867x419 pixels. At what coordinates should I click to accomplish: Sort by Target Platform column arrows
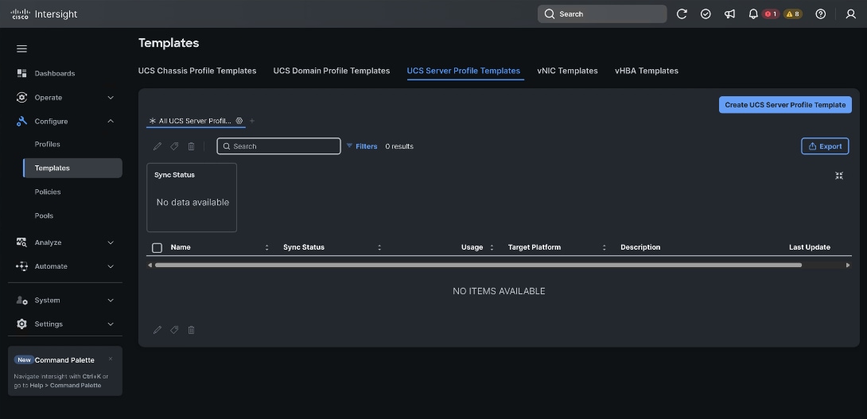tap(604, 247)
